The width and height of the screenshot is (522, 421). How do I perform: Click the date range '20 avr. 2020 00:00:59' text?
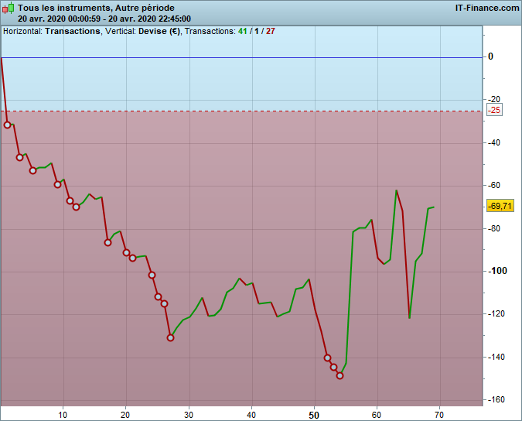59,19
